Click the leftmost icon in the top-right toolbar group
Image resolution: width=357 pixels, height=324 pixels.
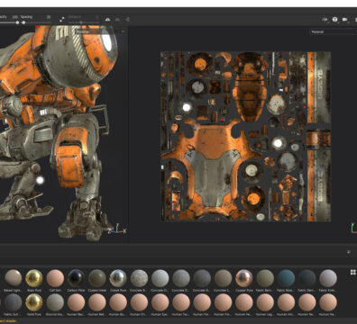click(x=325, y=20)
